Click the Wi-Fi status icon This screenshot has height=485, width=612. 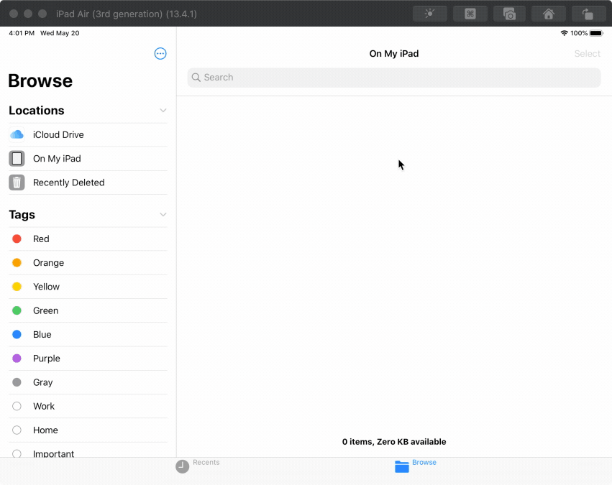[564, 33]
